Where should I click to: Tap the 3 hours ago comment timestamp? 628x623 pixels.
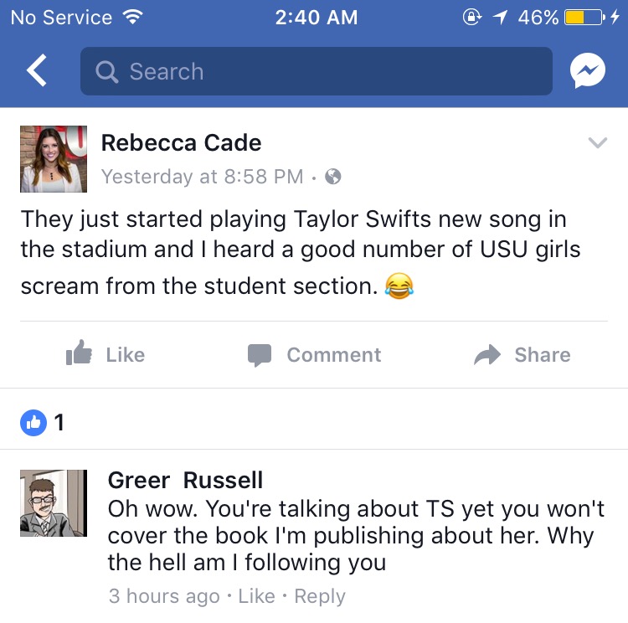[x=164, y=596]
